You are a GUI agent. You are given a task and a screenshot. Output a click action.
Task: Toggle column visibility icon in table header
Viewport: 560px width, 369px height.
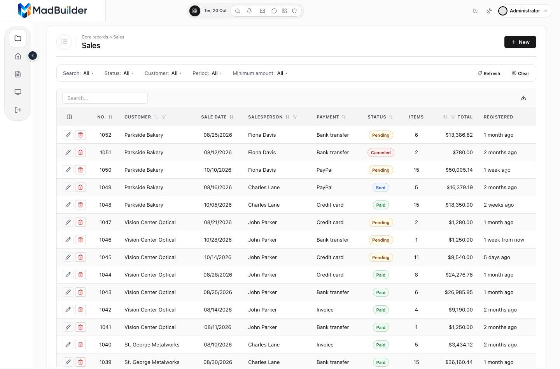pyautogui.click(x=69, y=117)
